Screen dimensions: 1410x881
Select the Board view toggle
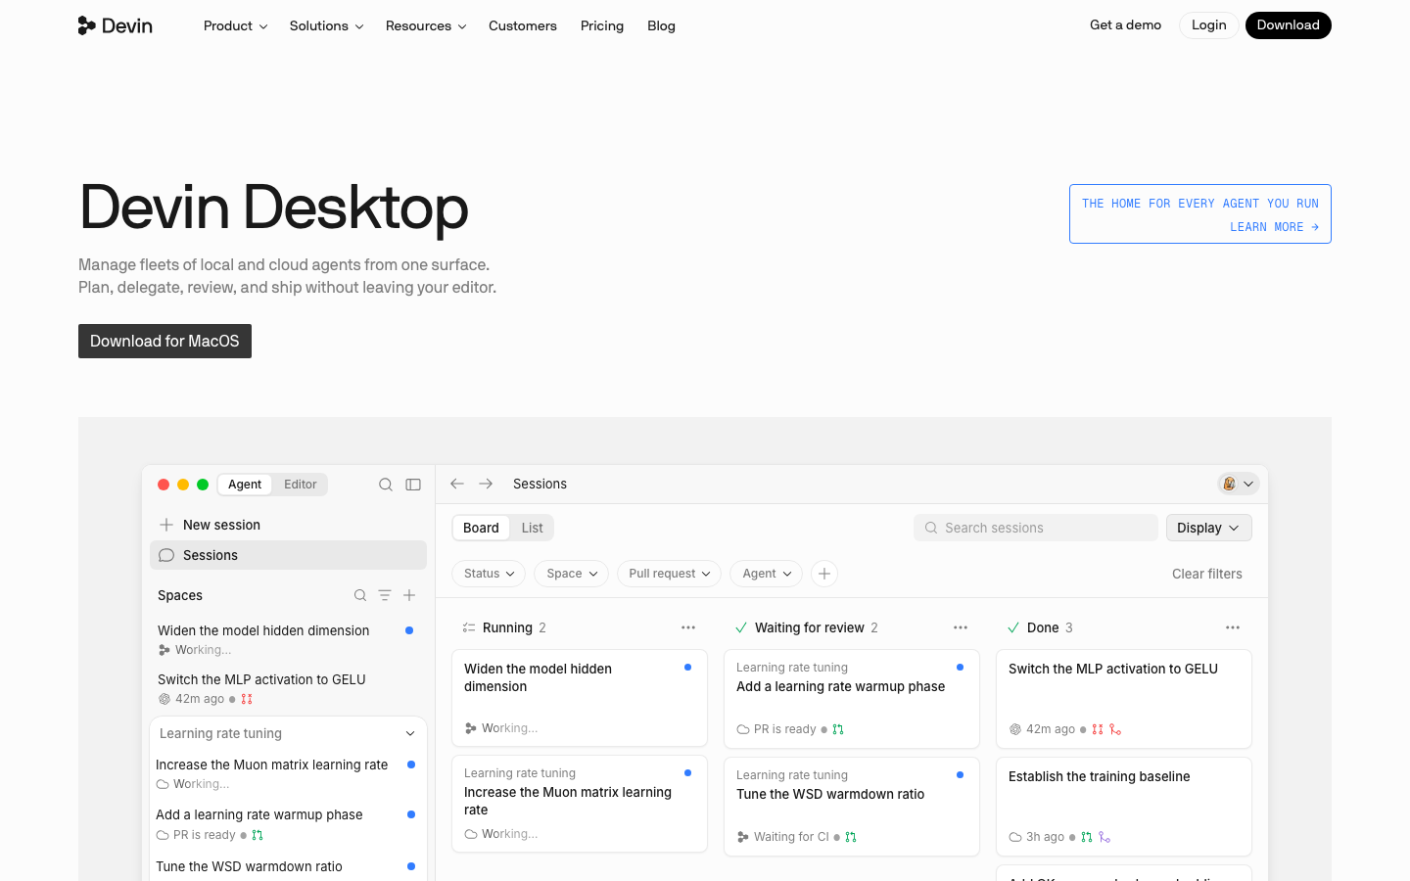481,528
